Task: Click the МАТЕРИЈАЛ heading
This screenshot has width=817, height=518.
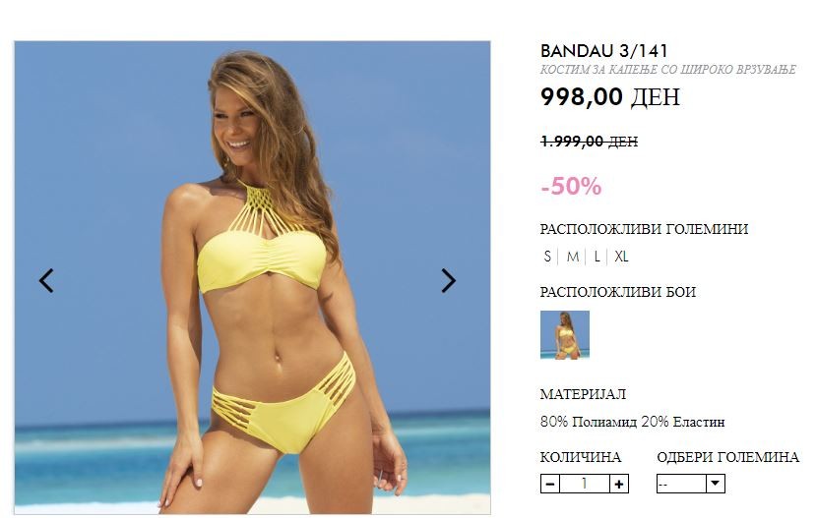Action: tap(583, 394)
